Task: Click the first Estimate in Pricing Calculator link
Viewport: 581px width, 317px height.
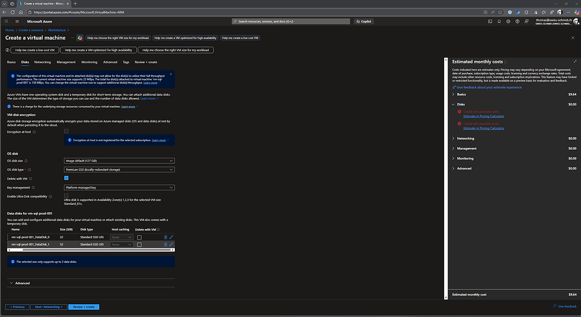Action: (484, 116)
